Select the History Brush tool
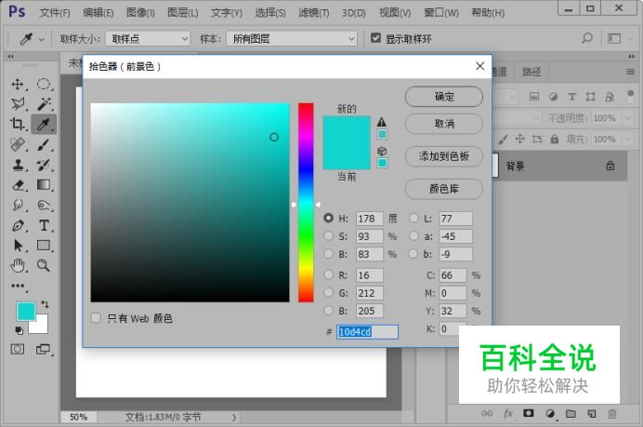The height and width of the screenshot is (427, 643). click(44, 165)
